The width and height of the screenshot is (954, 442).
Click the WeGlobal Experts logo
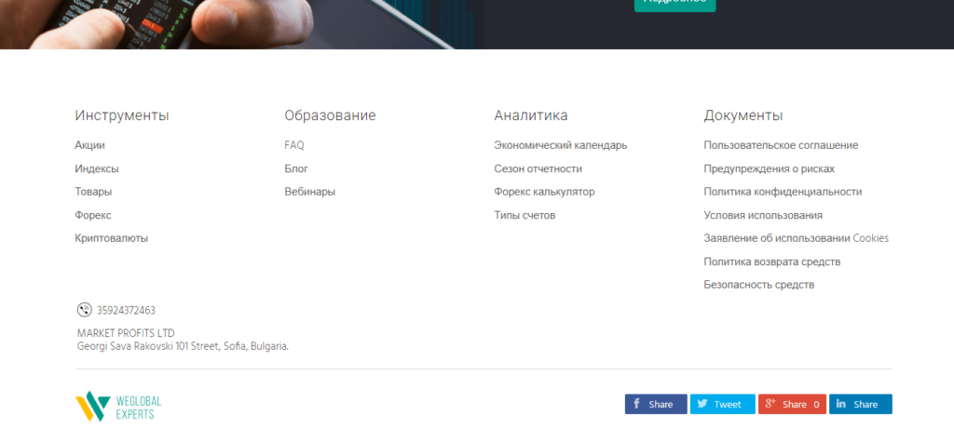118,407
